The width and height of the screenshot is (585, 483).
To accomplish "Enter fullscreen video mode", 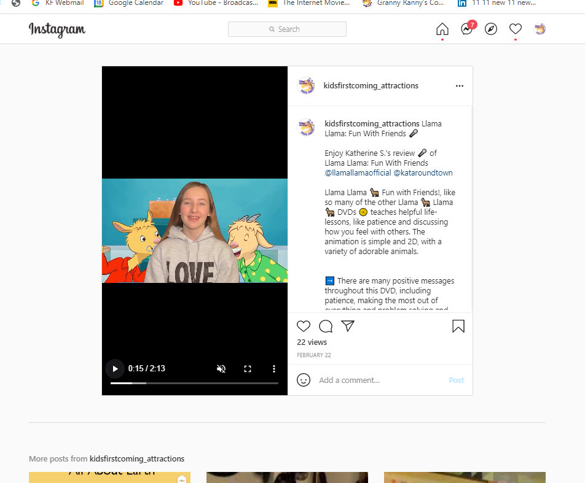I will tap(248, 369).
